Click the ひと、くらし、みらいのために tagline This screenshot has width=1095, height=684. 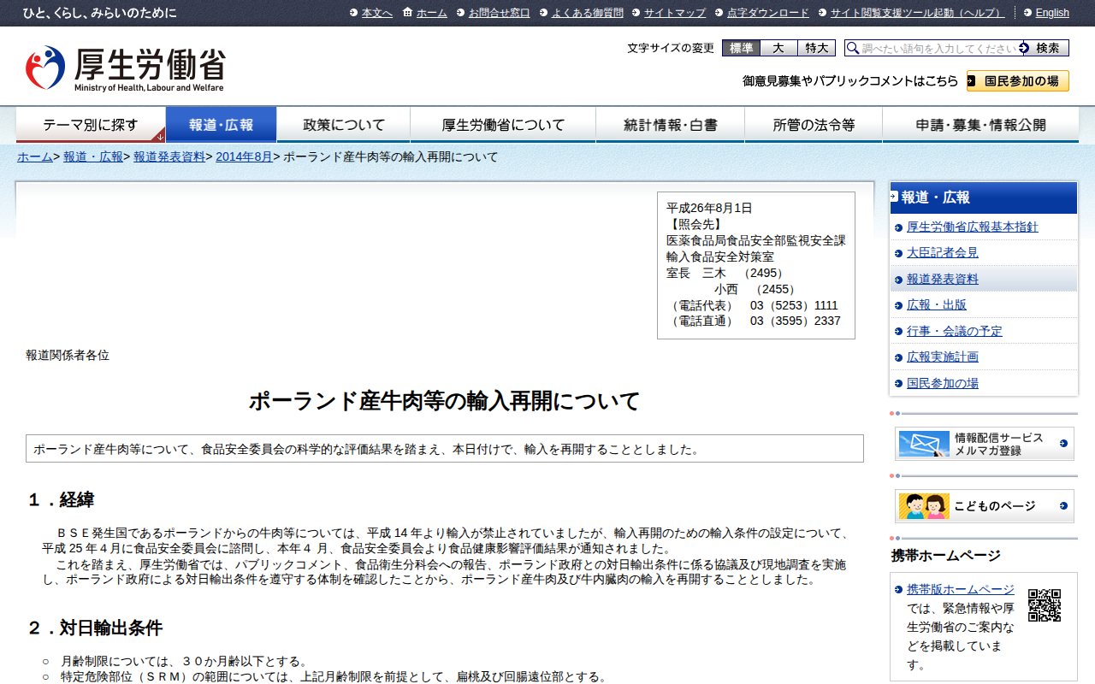click(x=100, y=13)
